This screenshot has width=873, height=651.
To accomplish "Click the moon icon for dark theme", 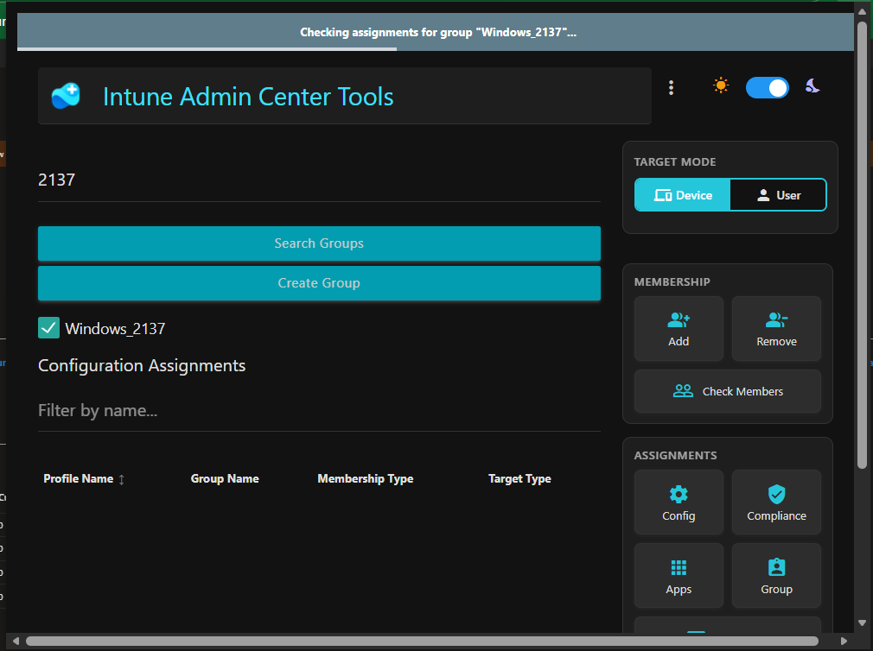I will [x=812, y=85].
